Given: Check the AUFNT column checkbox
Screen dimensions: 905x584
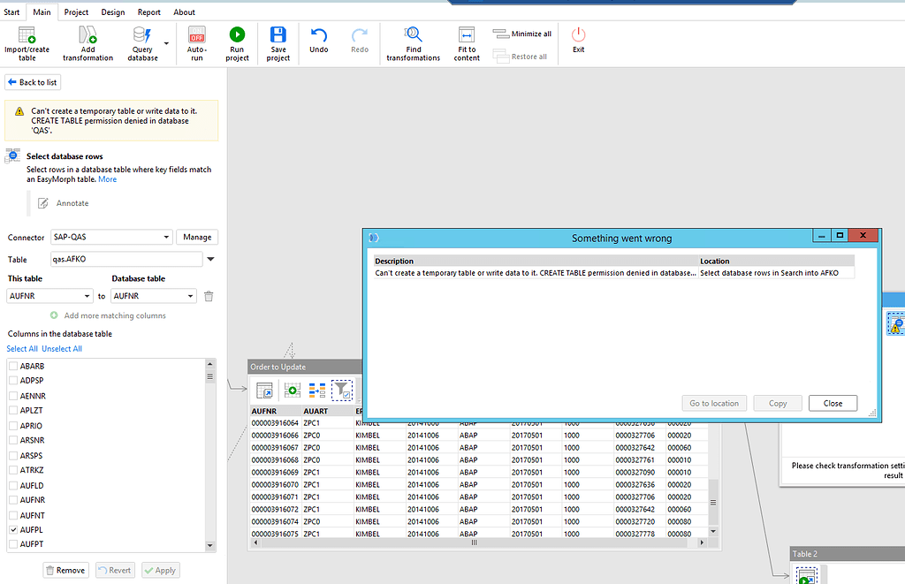Looking at the screenshot, I should coord(13,515).
